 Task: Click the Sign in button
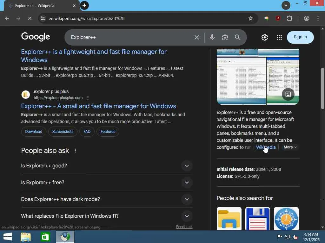(x=300, y=37)
